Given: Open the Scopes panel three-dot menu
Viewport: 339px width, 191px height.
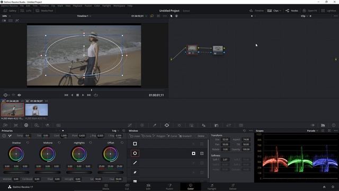Looking at the screenshot, I should click(335, 131).
